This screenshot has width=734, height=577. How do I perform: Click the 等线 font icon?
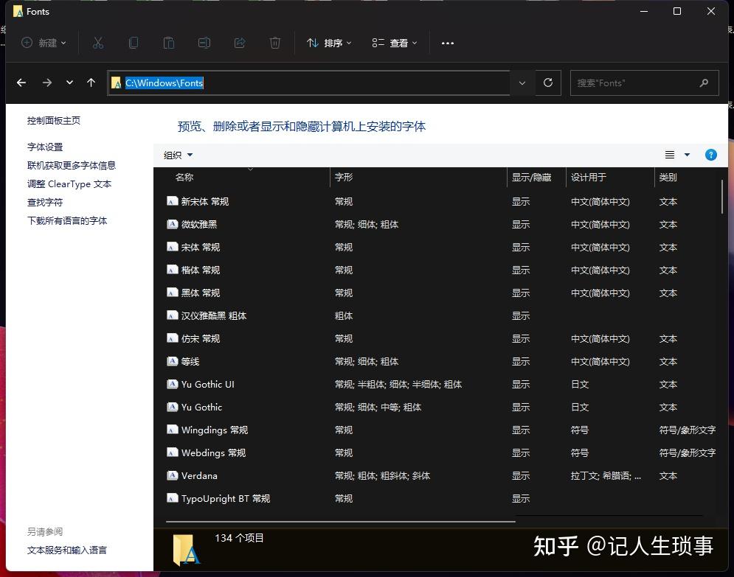click(x=173, y=361)
